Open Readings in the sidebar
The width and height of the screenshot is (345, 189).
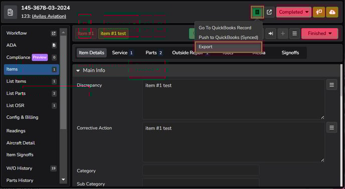pos(32,131)
